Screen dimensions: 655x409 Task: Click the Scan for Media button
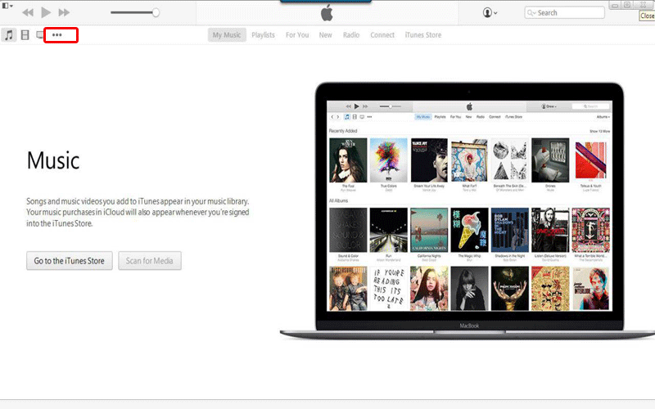click(x=150, y=261)
